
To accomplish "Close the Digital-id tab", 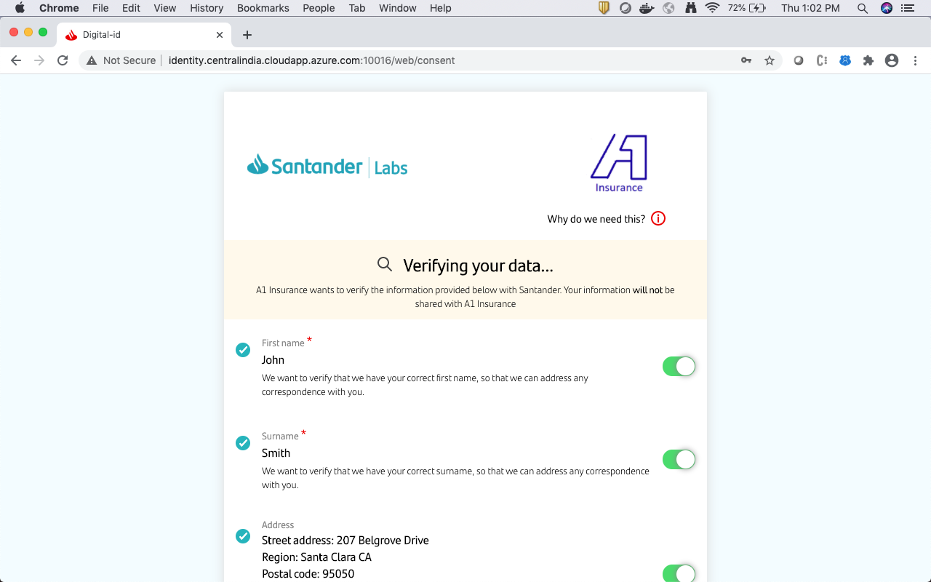I will [220, 35].
